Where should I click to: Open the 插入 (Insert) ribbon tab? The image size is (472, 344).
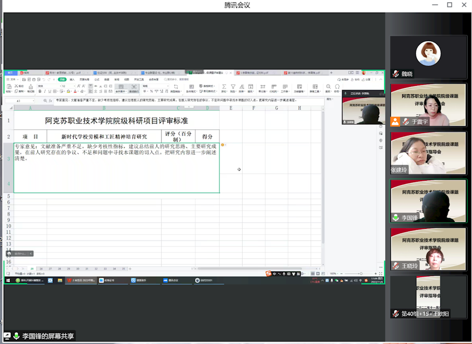[72, 79]
